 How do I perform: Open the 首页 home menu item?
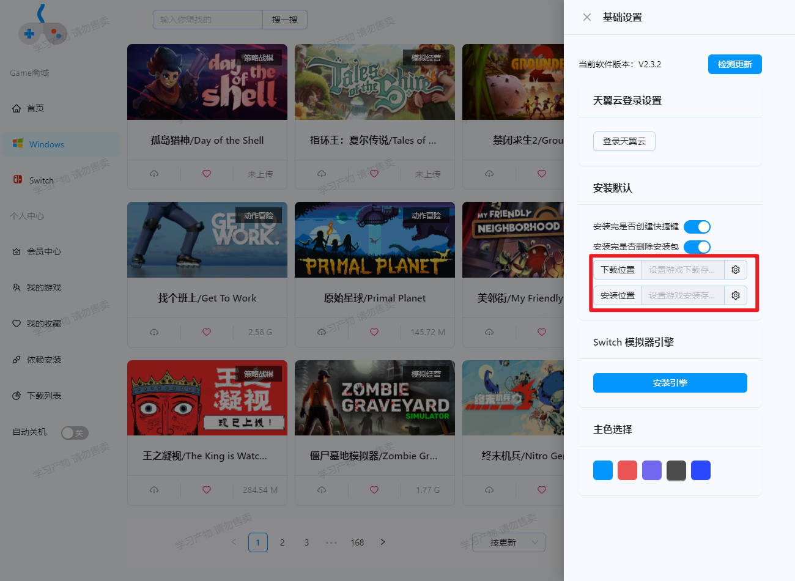tap(60, 108)
